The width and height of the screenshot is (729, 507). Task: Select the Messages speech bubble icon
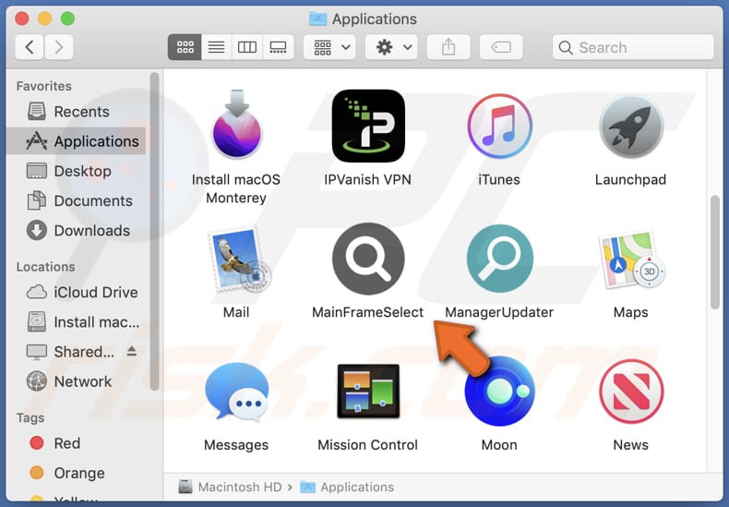237,392
